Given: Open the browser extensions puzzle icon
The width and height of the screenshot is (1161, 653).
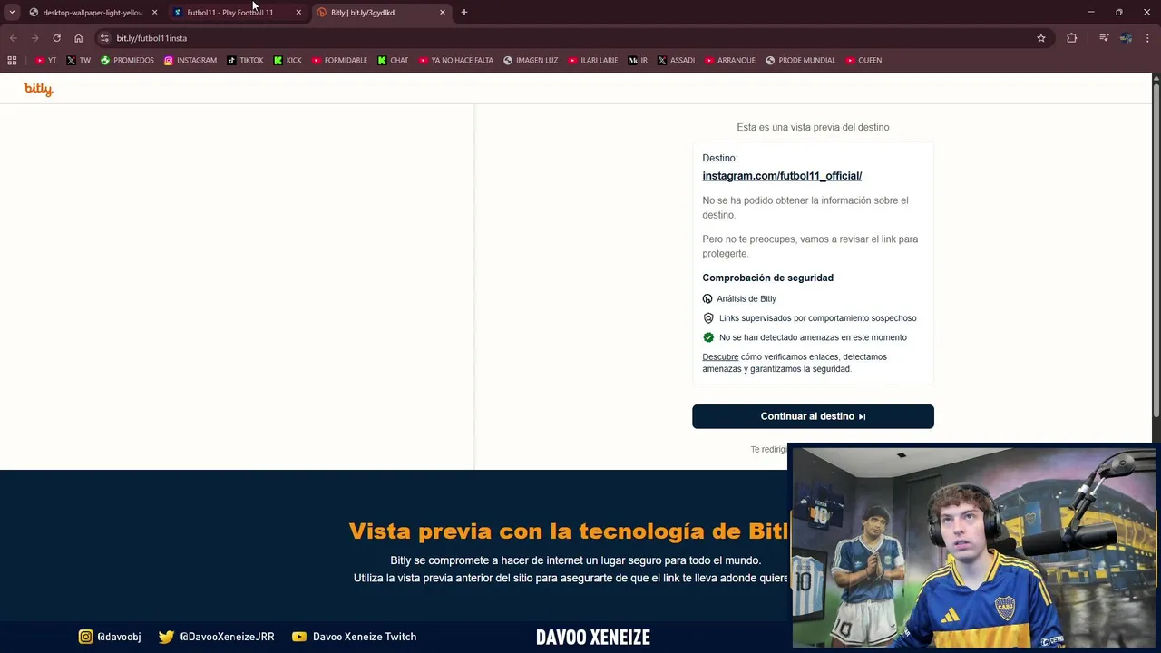Looking at the screenshot, I should [x=1072, y=38].
